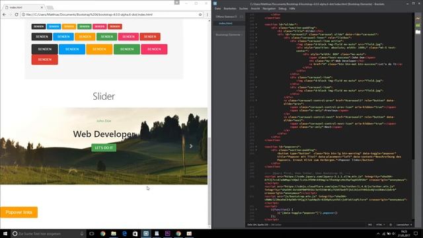
Task: Click the large red SENDEN button
Action: 45,59
